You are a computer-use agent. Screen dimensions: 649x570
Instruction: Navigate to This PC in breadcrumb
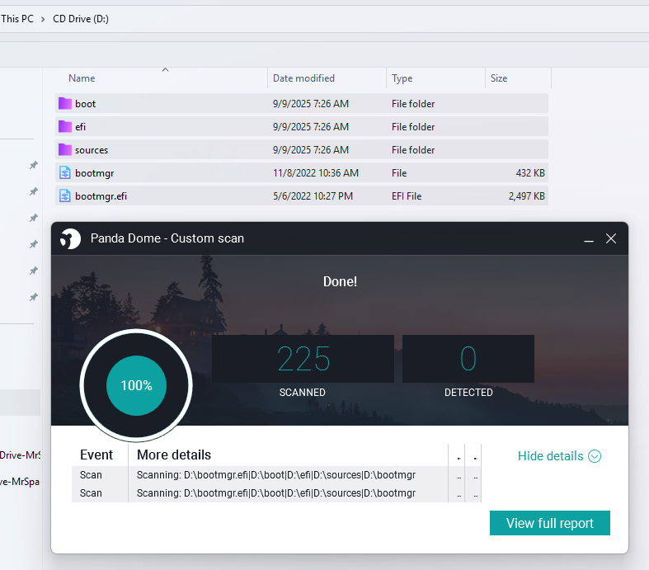17,19
